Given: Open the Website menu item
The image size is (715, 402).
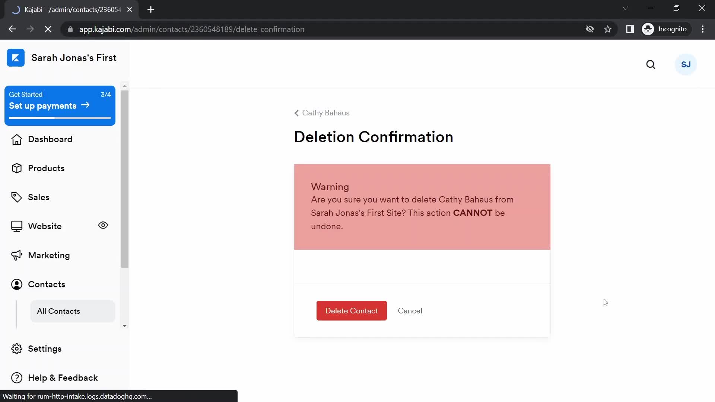Looking at the screenshot, I should click(45, 226).
